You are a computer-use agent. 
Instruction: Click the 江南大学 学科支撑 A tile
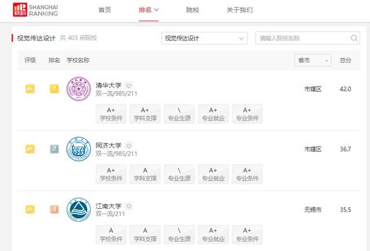click(x=145, y=234)
